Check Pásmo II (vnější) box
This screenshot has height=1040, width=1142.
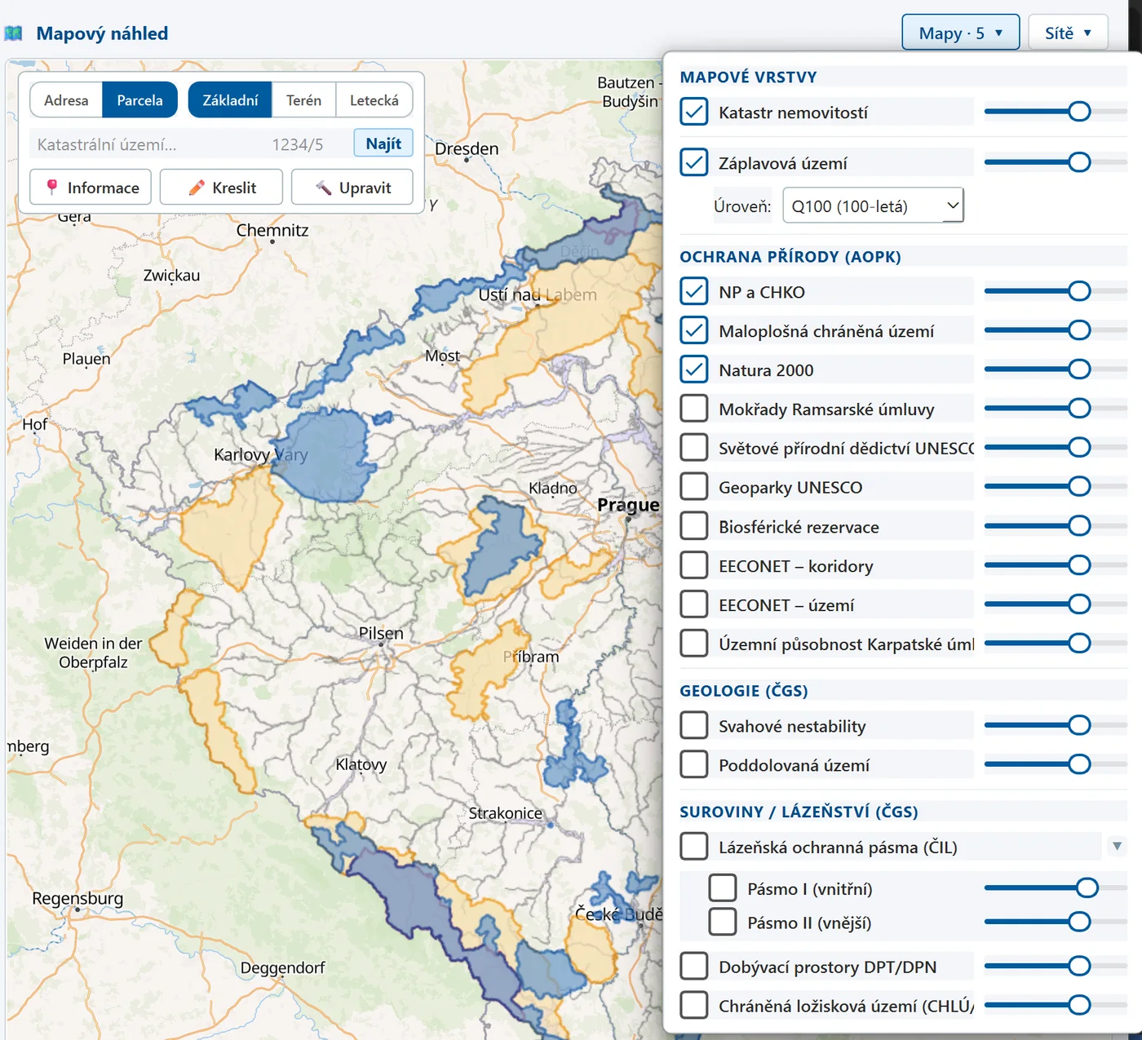[x=723, y=923]
